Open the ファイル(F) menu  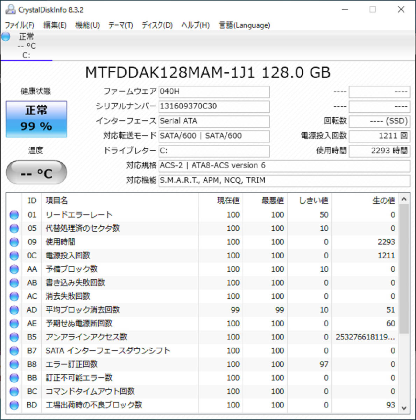20,25
